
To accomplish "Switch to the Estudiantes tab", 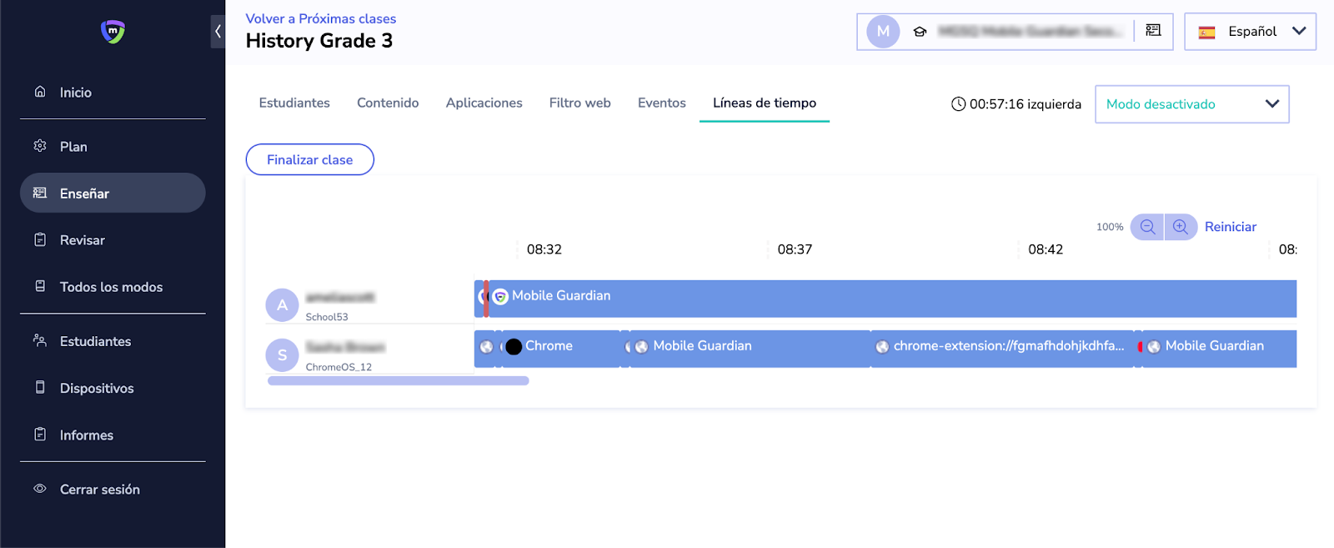I will (294, 103).
